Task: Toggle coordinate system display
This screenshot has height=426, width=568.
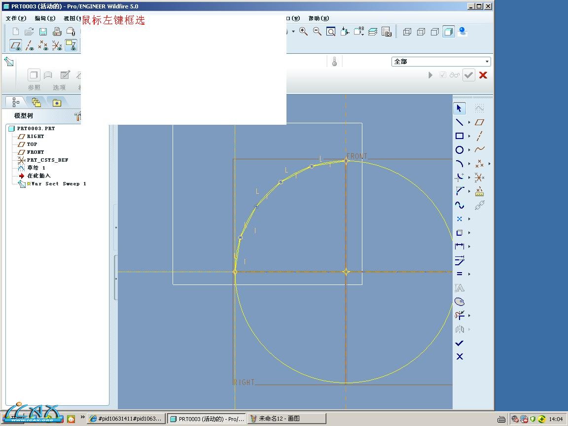Action: [x=57, y=46]
